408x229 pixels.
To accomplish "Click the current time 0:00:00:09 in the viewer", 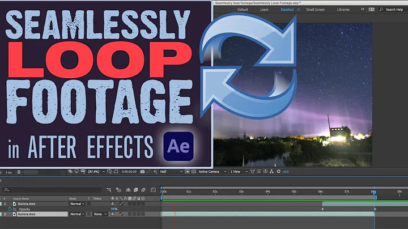I will pyautogui.click(x=129, y=172).
